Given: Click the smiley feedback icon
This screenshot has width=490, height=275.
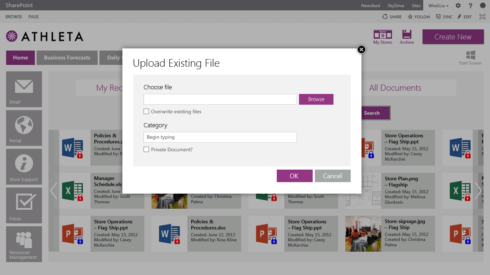Looking at the screenshot, I should 483,5.
